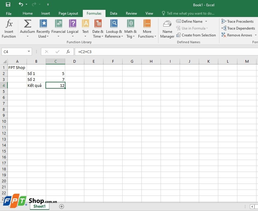The image size is (258, 211).
Task: Click cell C2 with value 5
Action: click(55, 73)
